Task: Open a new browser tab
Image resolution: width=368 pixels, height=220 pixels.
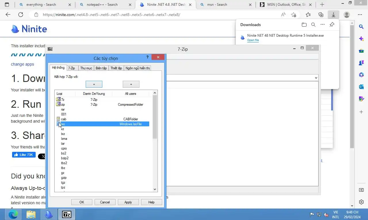Action: click(322, 5)
